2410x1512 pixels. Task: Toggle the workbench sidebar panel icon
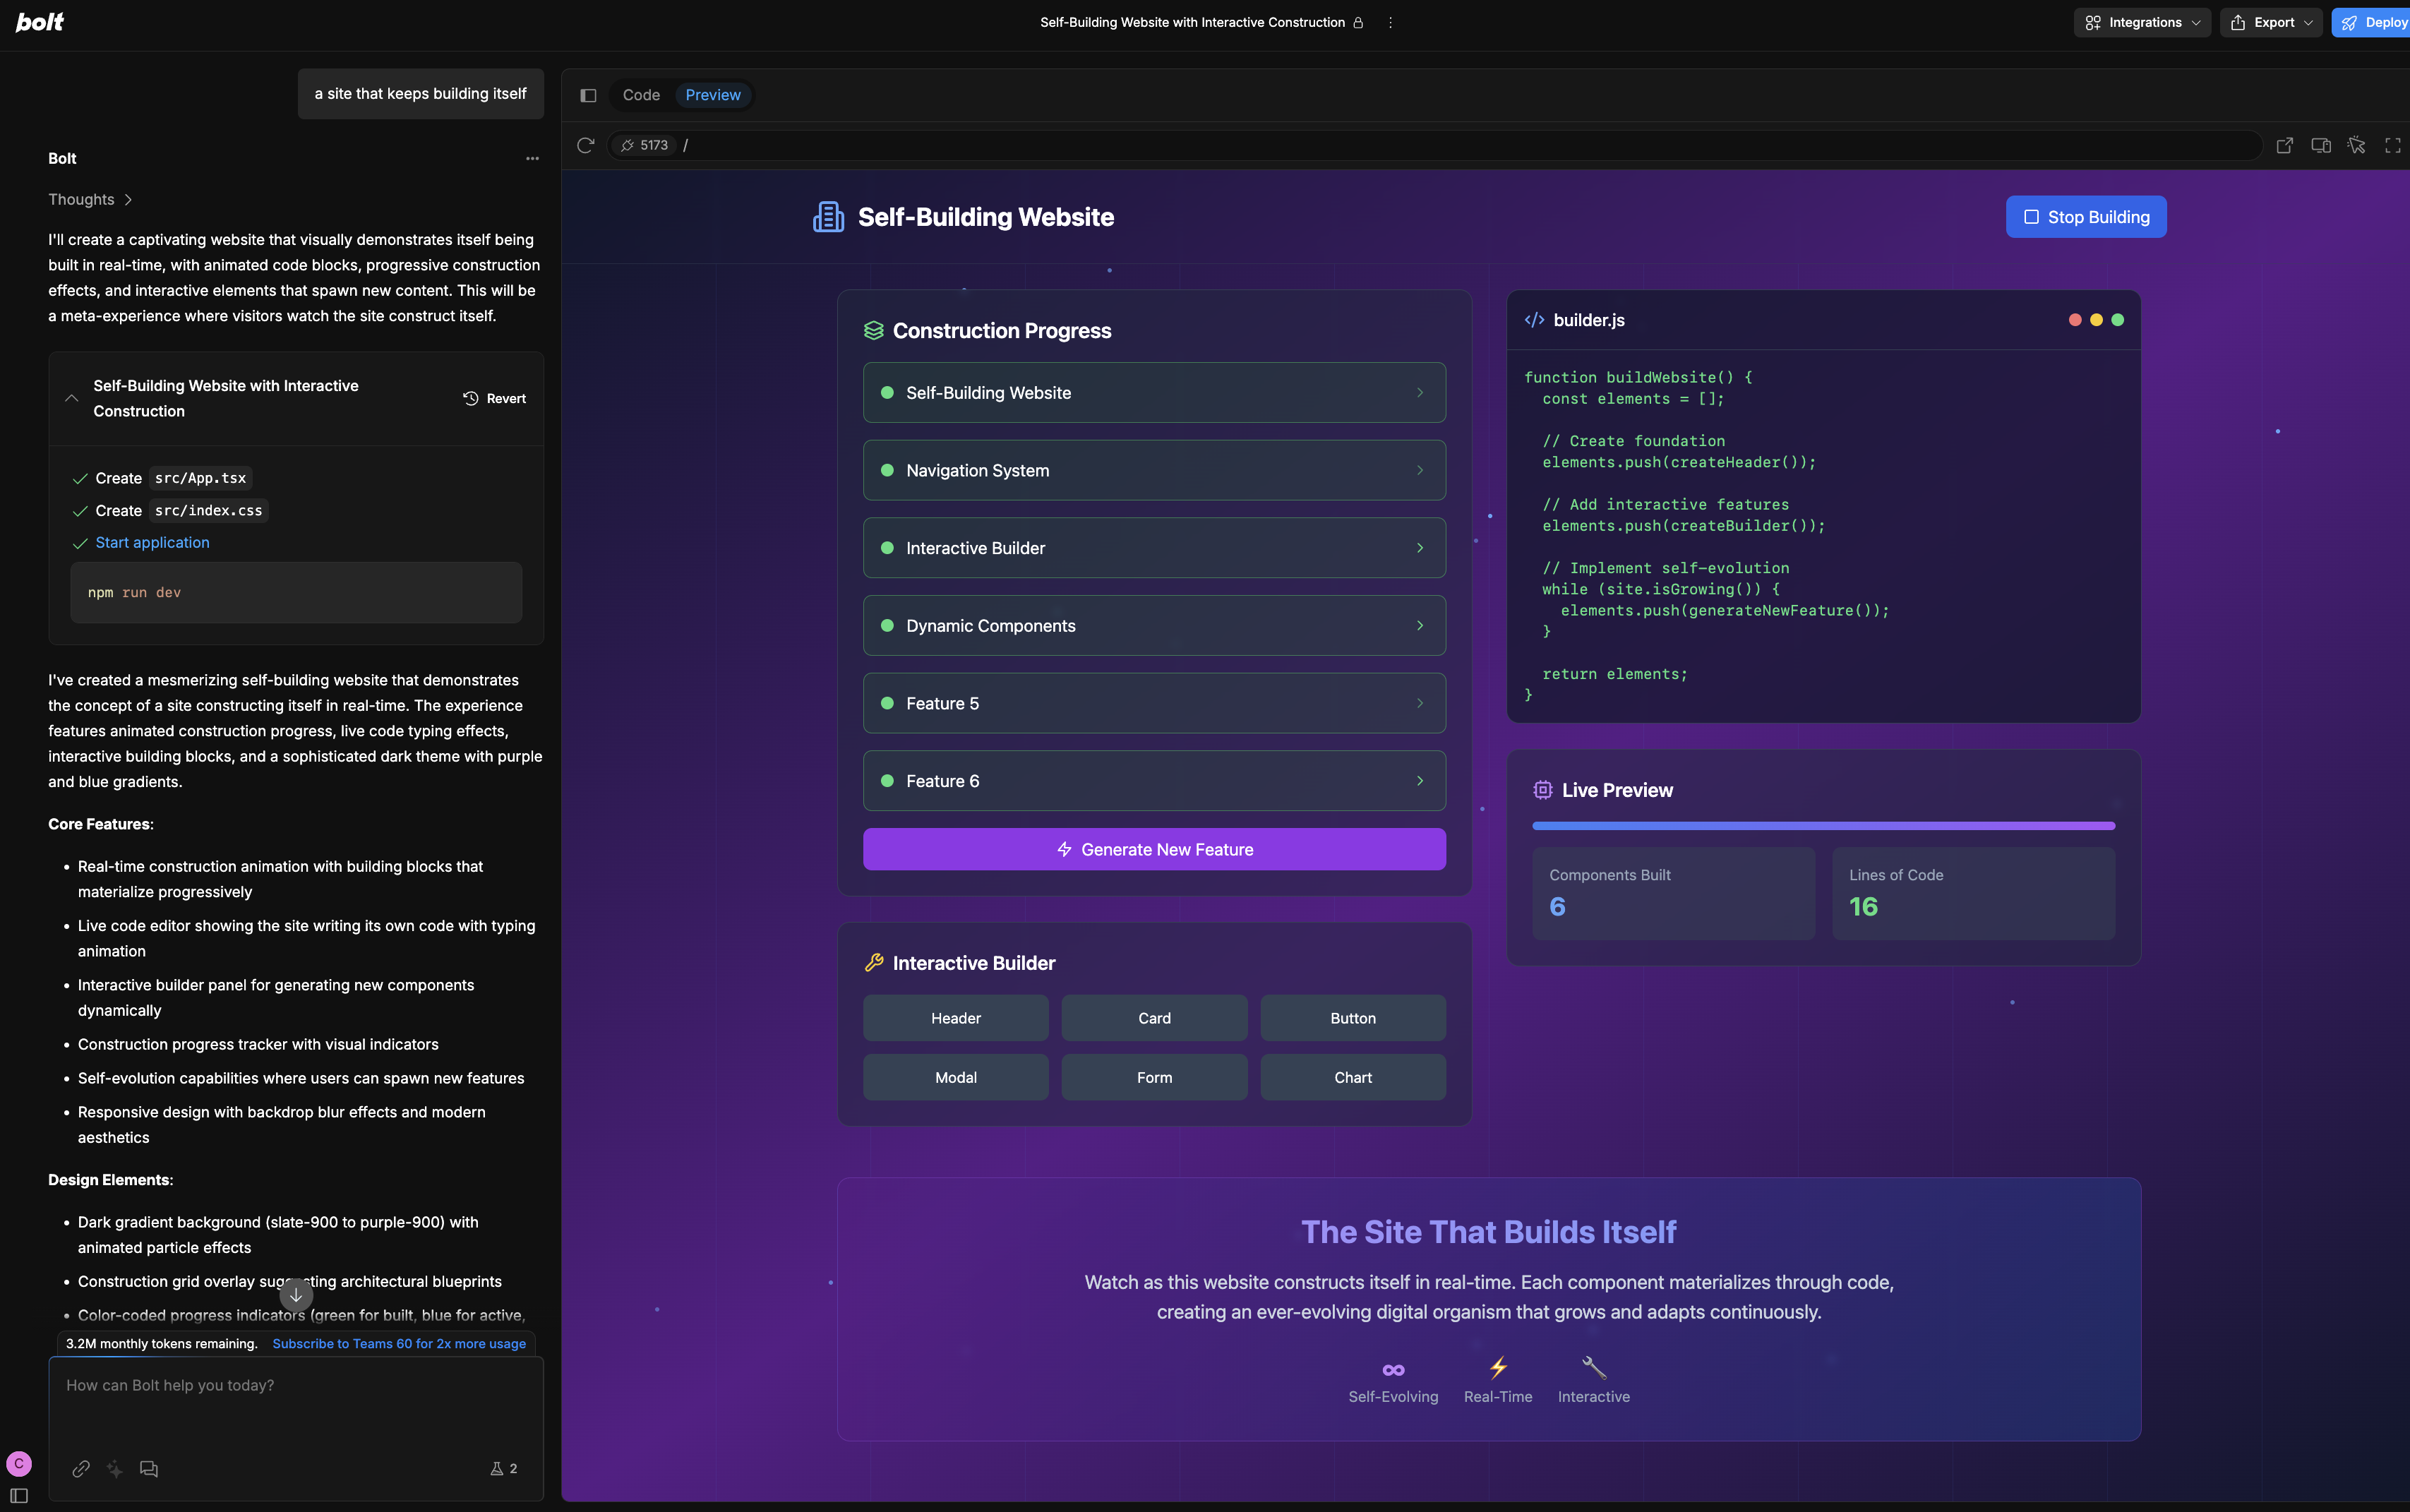coord(588,95)
